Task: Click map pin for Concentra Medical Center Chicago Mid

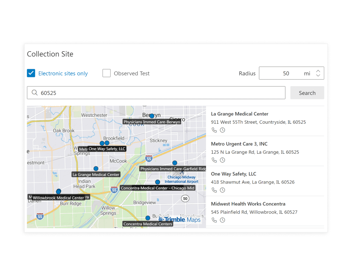Action: (x=157, y=182)
